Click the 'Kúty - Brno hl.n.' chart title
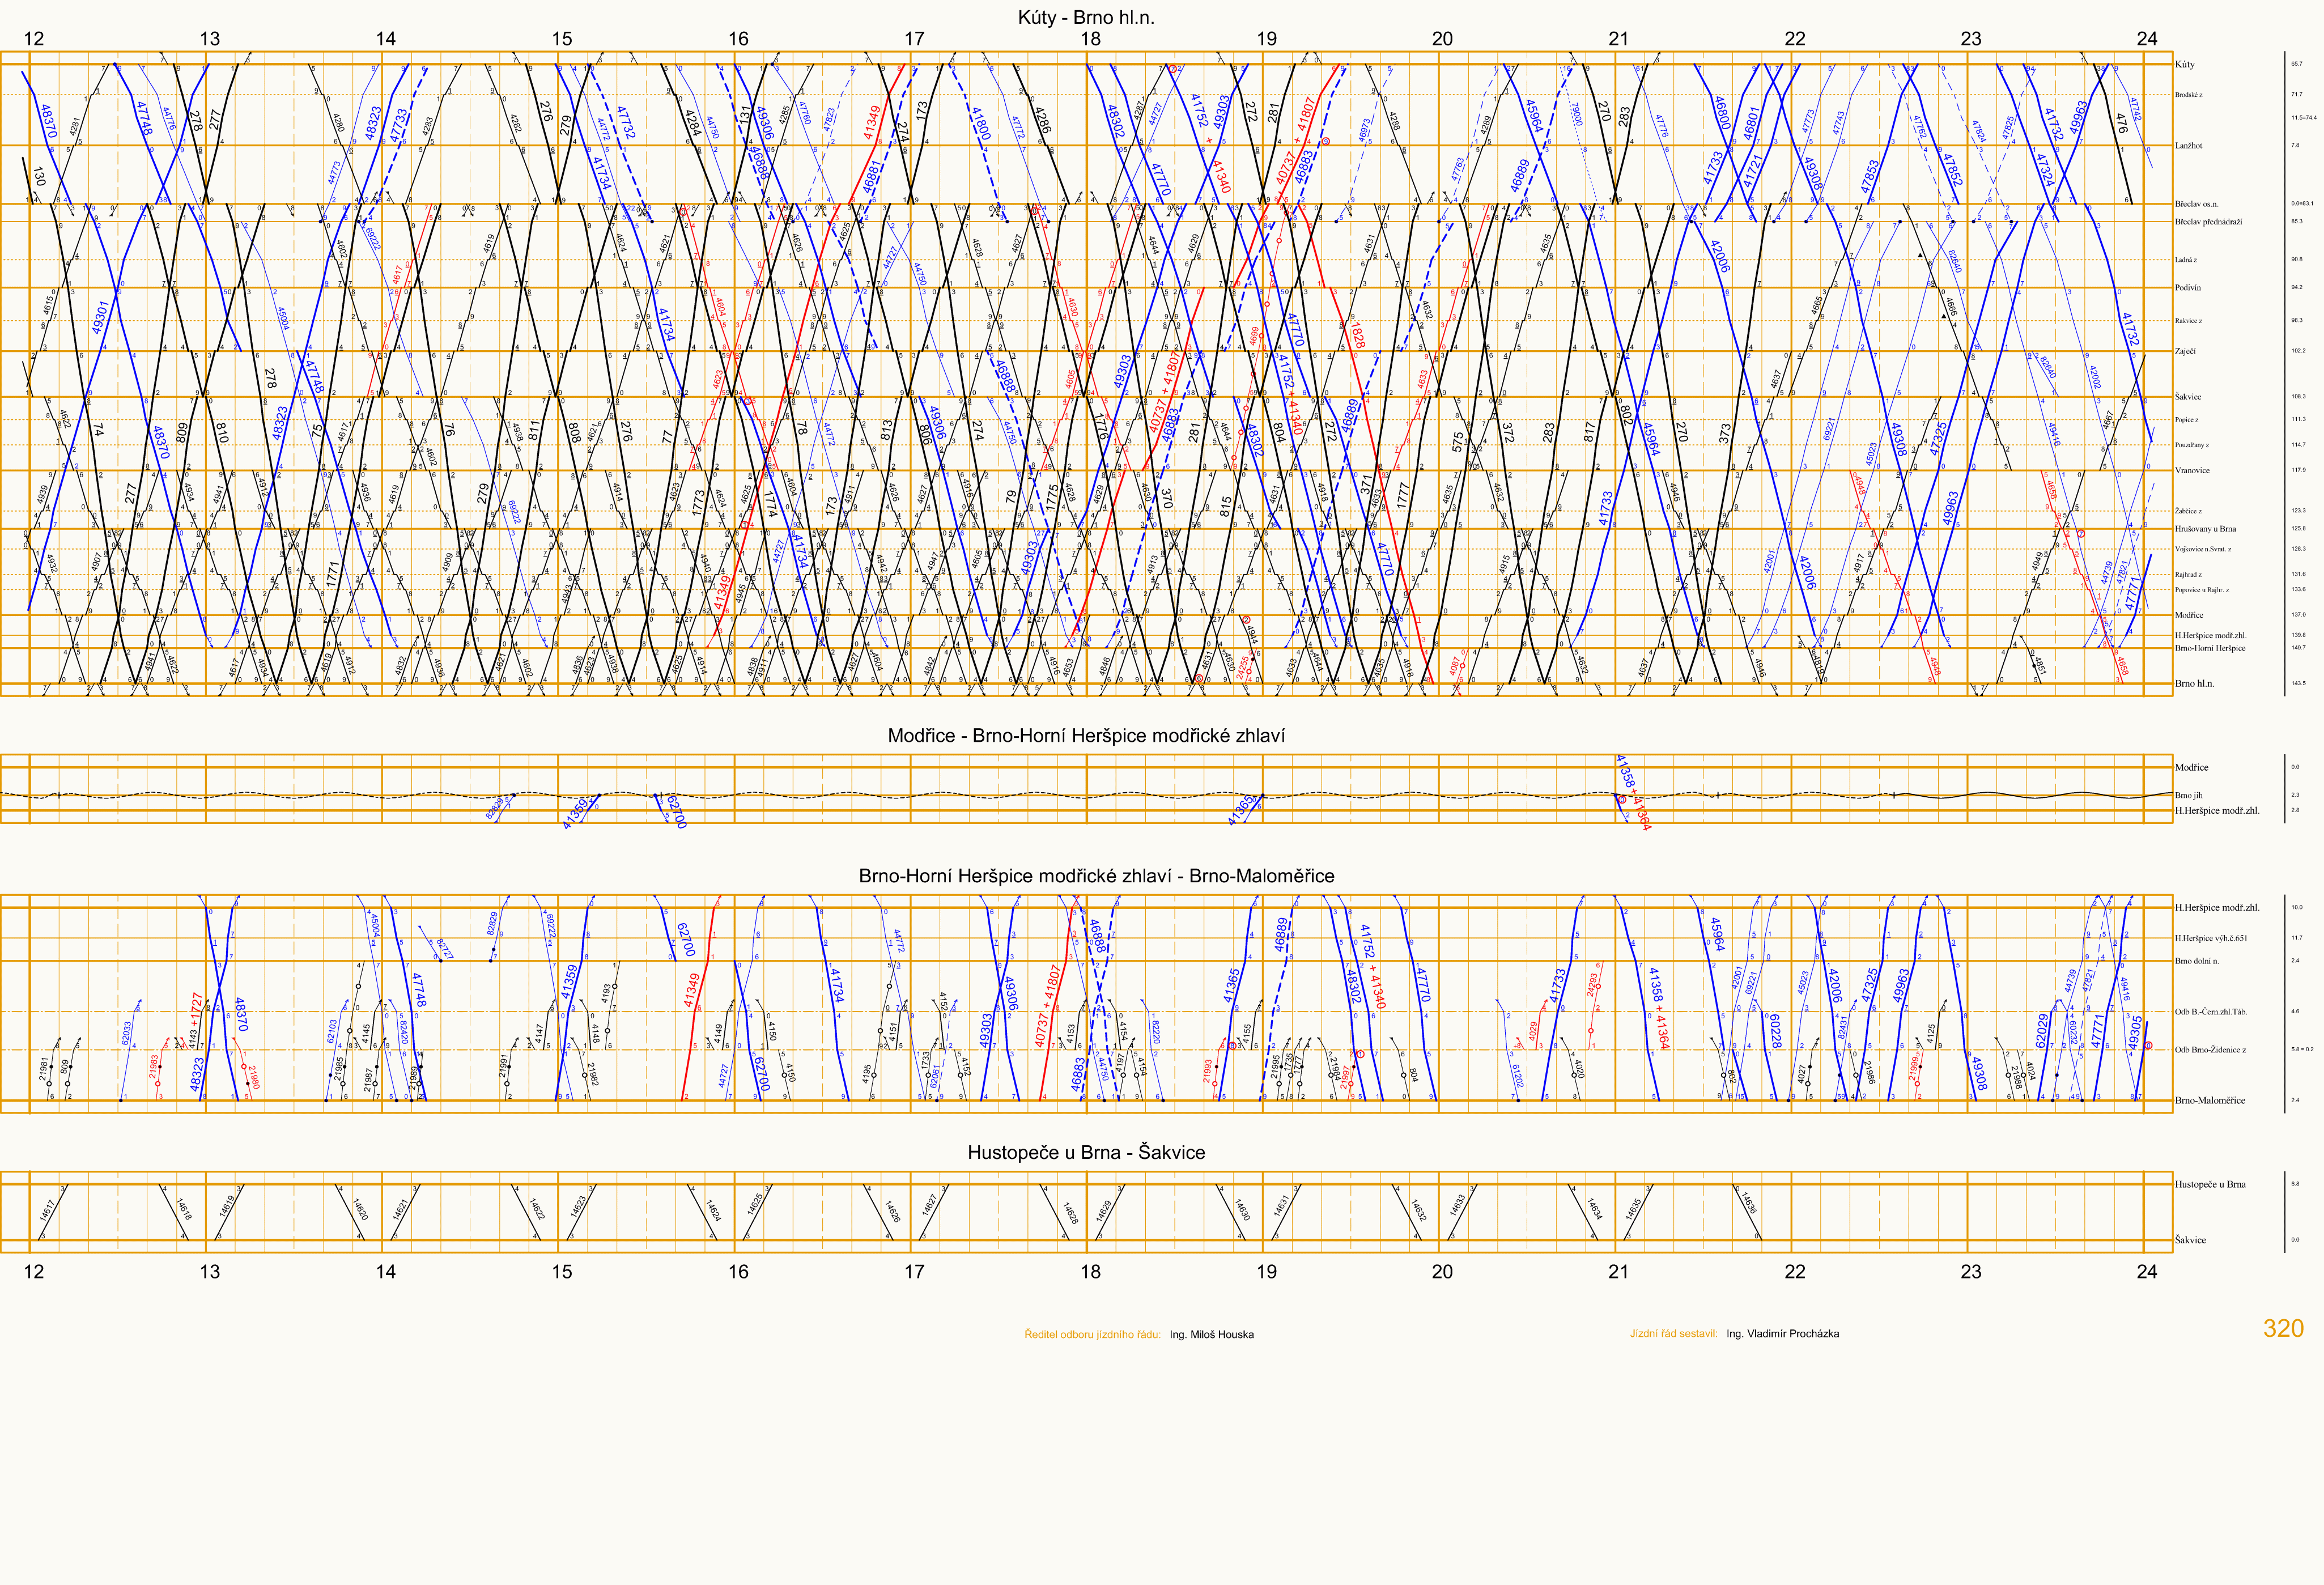This screenshot has width=2324, height=1585. 1086,17
